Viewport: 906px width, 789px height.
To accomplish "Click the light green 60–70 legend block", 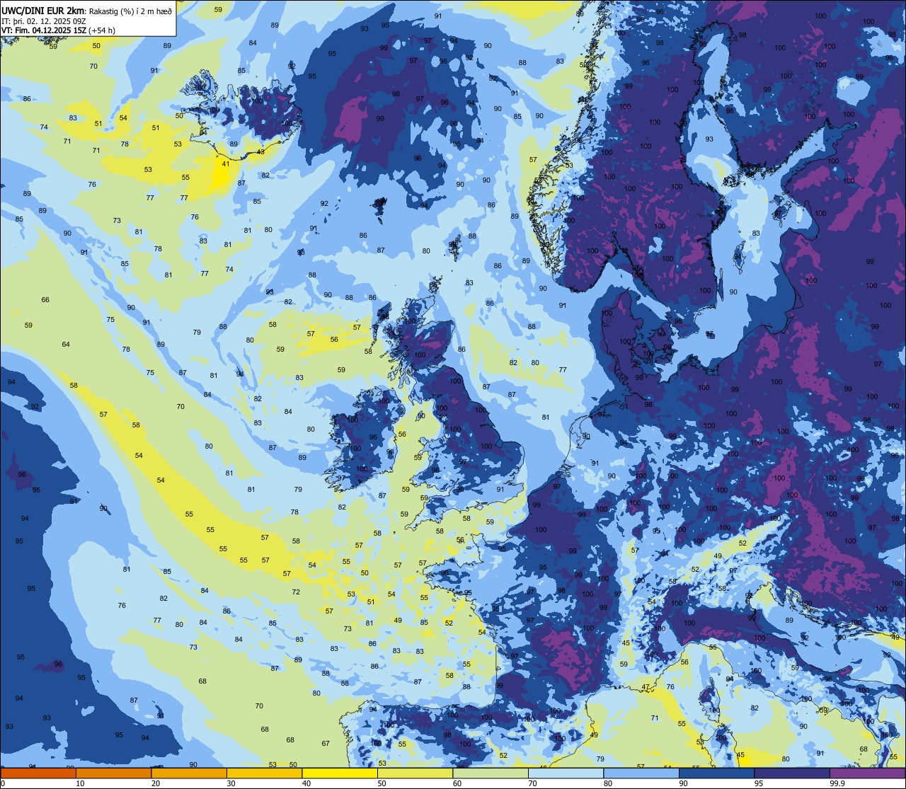I will tap(491, 773).
